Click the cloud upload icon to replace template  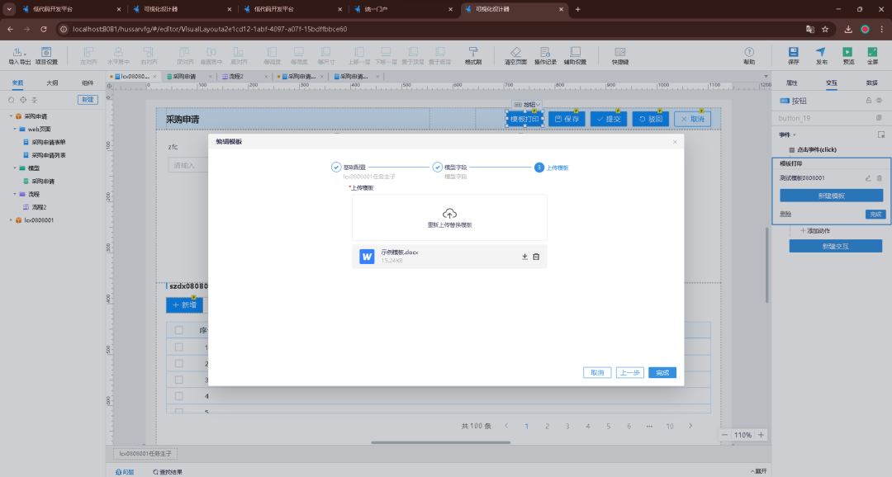(449, 213)
